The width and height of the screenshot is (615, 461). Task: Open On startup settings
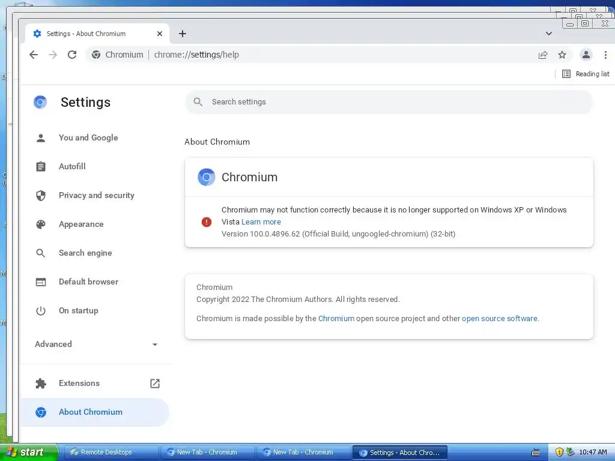[x=79, y=310]
